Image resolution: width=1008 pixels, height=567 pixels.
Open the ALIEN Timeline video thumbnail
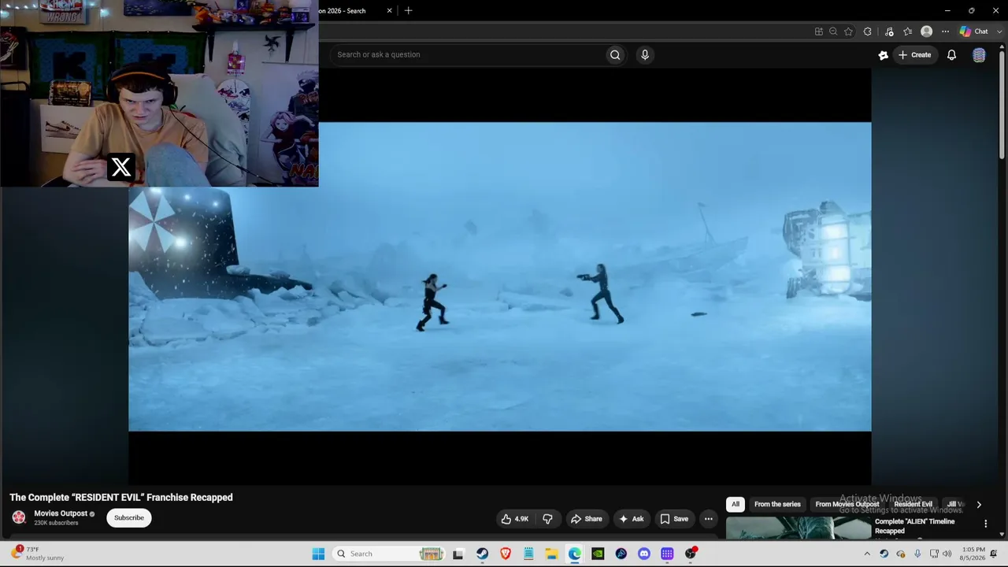pos(798,528)
